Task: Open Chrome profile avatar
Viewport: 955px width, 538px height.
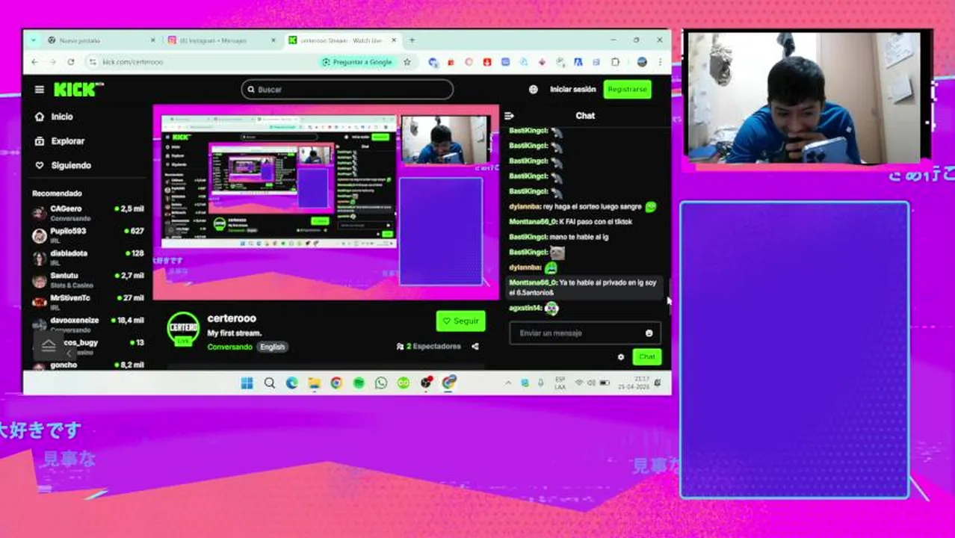Action: pyautogui.click(x=641, y=62)
